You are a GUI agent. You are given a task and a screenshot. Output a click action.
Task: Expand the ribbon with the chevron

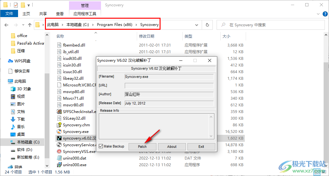[318, 14]
